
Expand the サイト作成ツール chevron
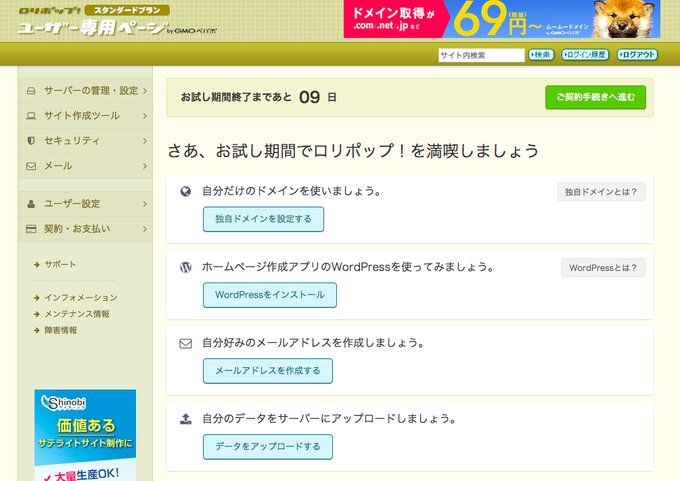145,116
